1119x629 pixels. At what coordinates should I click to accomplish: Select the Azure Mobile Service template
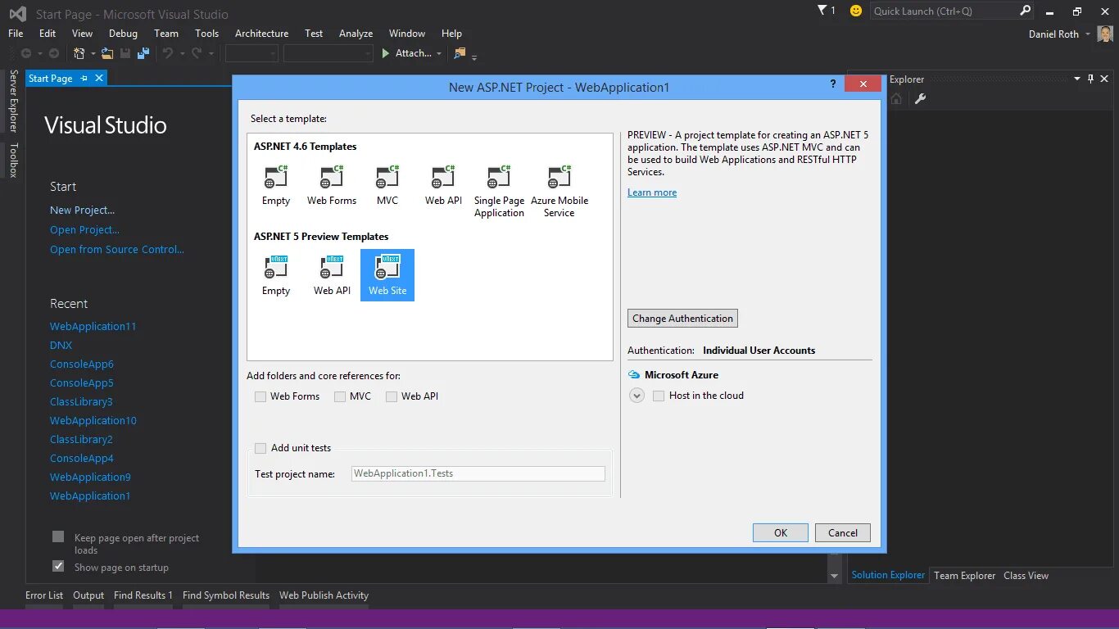(x=559, y=191)
